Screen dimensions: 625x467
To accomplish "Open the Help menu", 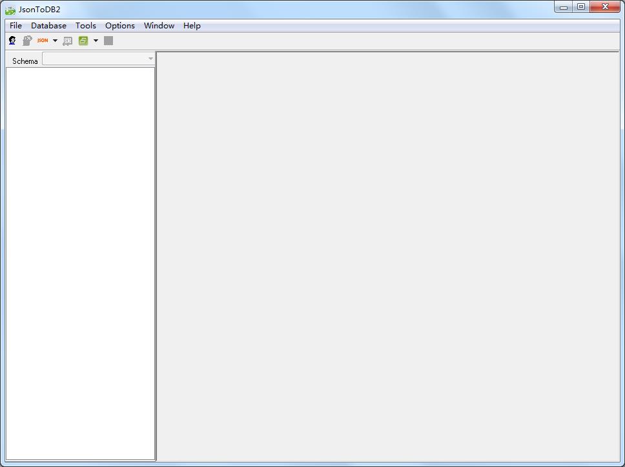I will [191, 25].
